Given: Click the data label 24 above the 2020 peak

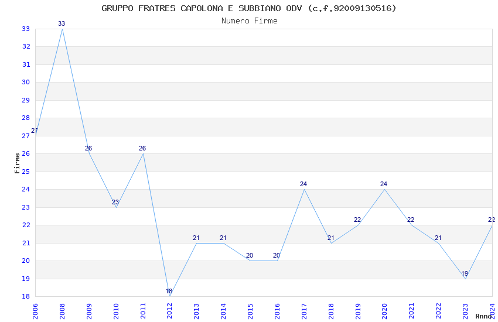Looking at the screenshot, I should coord(384,184).
